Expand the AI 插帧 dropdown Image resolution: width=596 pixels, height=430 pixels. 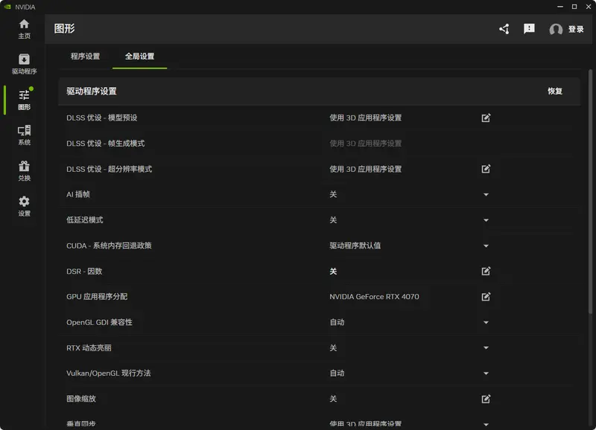[x=486, y=195]
